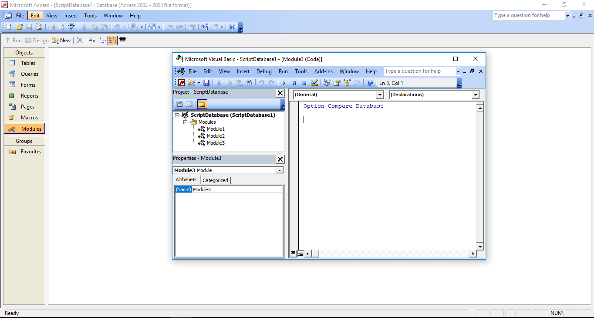
Task: Open the Run menu in Visual Basic
Action: click(283, 71)
